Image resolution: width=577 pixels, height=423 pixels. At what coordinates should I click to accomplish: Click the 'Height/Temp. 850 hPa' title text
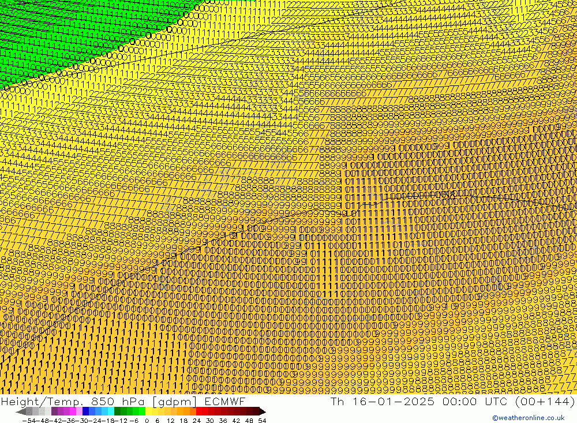pyautogui.click(x=72, y=402)
